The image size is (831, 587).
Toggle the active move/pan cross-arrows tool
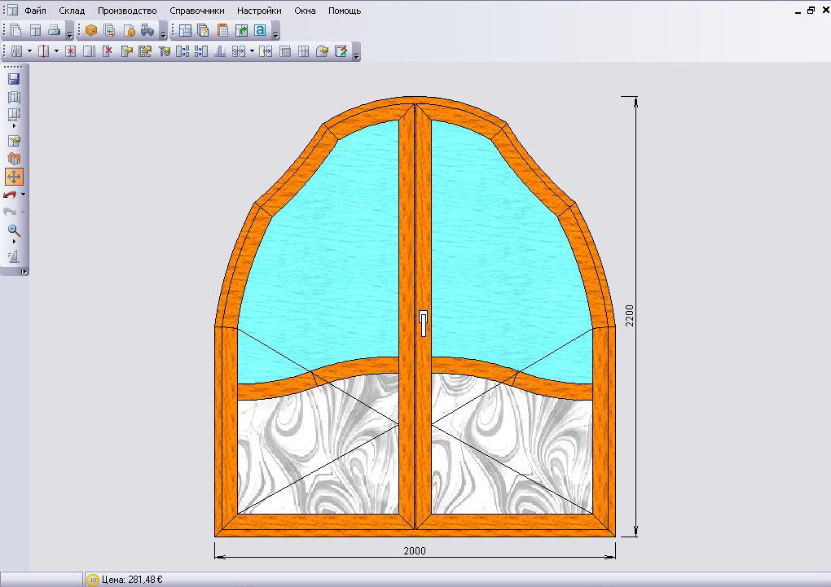pos(14,177)
